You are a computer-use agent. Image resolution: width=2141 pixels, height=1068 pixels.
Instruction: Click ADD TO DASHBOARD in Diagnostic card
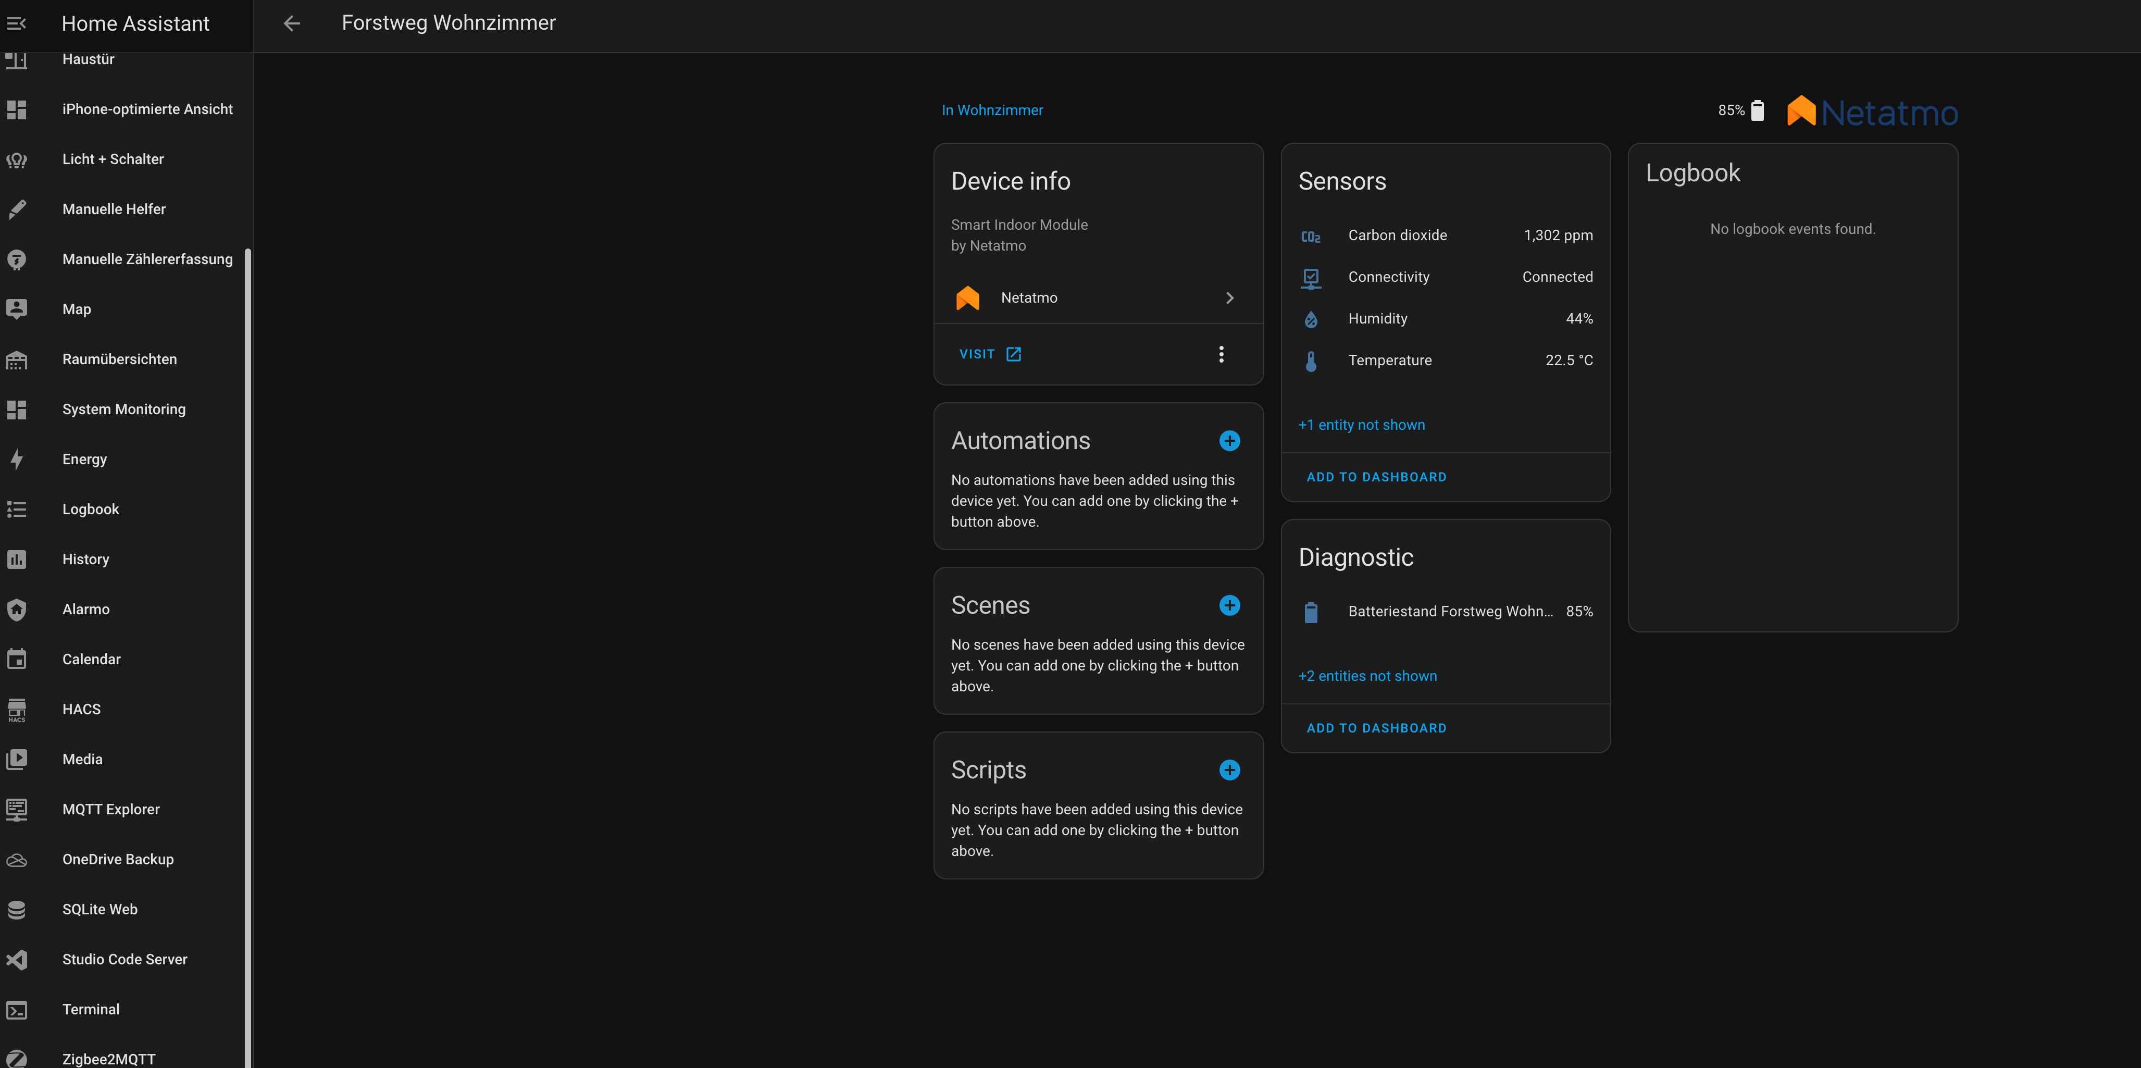click(x=1376, y=728)
